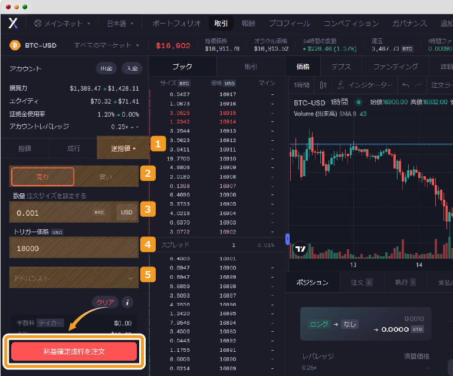The width and height of the screenshot is (453, 376).
Task: Open the 注文 orders tab
Action: tap(362, 282)
